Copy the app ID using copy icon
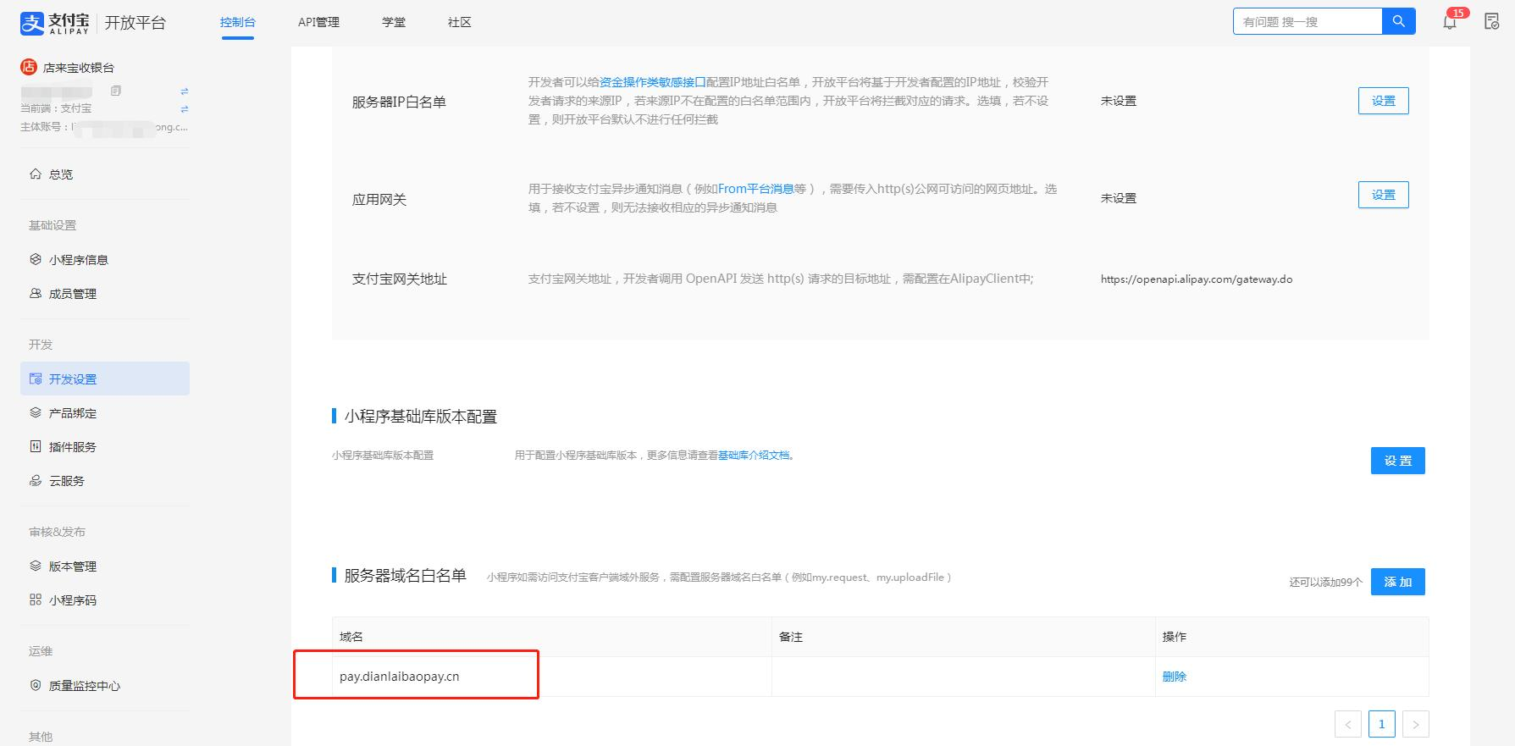The width and height of the screenshot is (1515, 746). click(x=116, y=91)
